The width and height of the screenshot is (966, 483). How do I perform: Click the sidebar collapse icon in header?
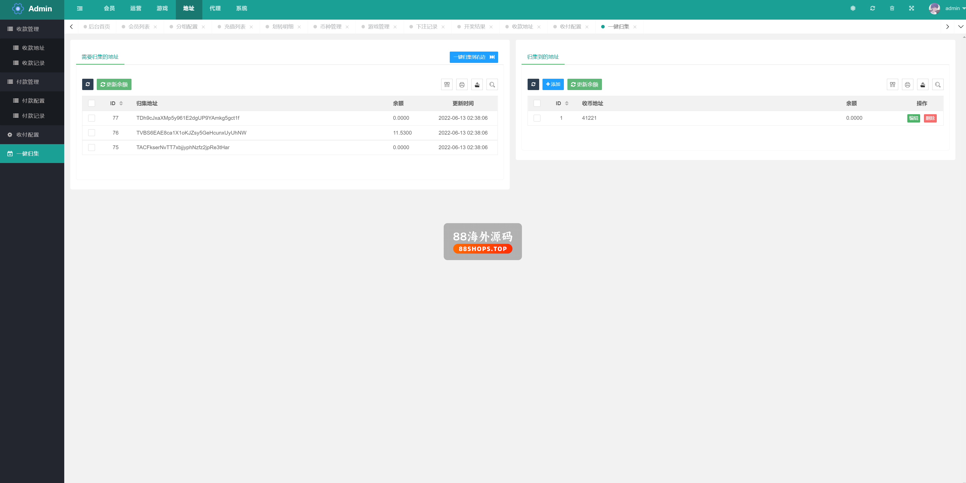[x=80, y=8]
